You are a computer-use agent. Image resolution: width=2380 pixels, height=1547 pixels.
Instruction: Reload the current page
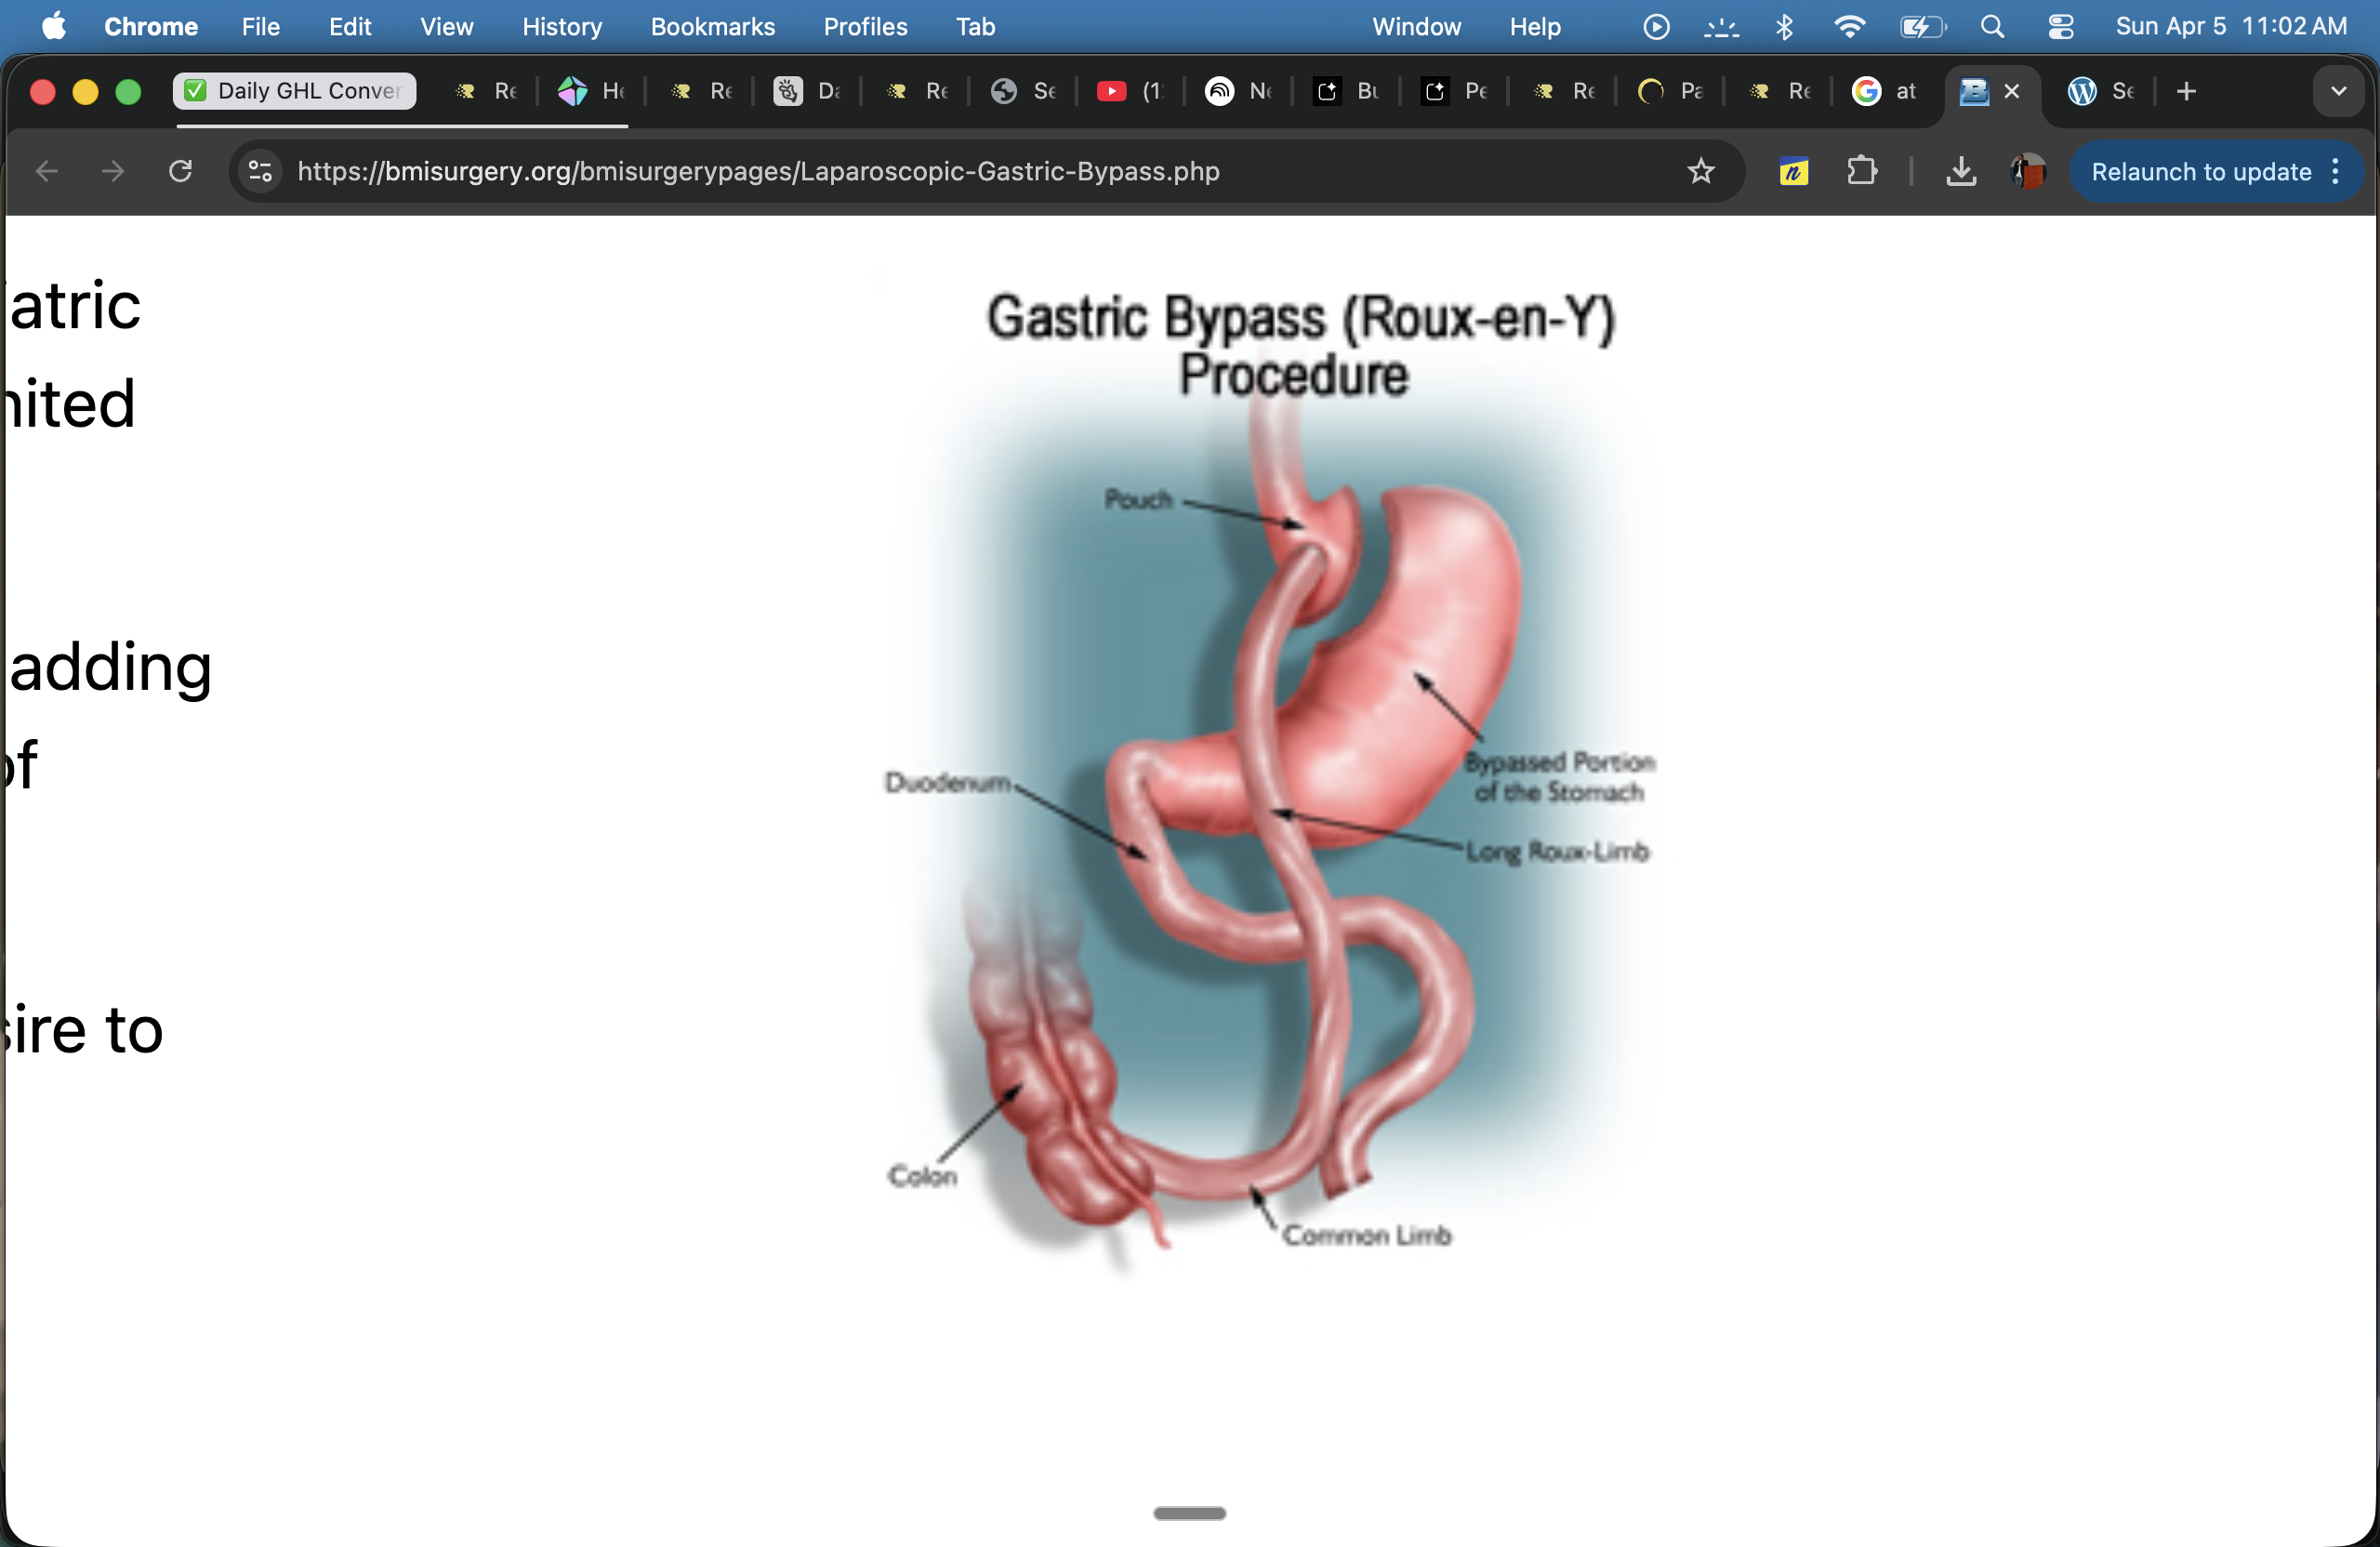click(180, 171)
